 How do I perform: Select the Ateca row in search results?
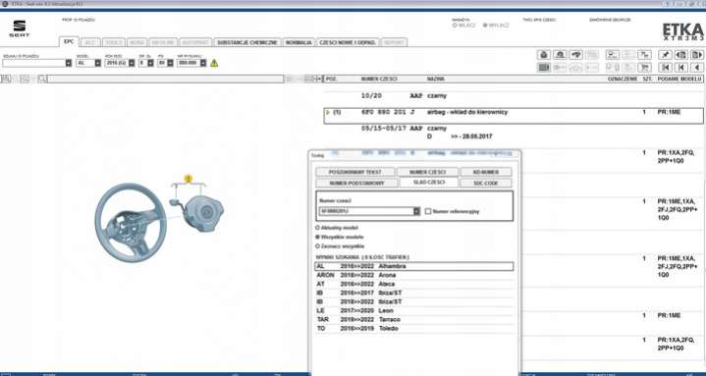[x=413, y=284]
